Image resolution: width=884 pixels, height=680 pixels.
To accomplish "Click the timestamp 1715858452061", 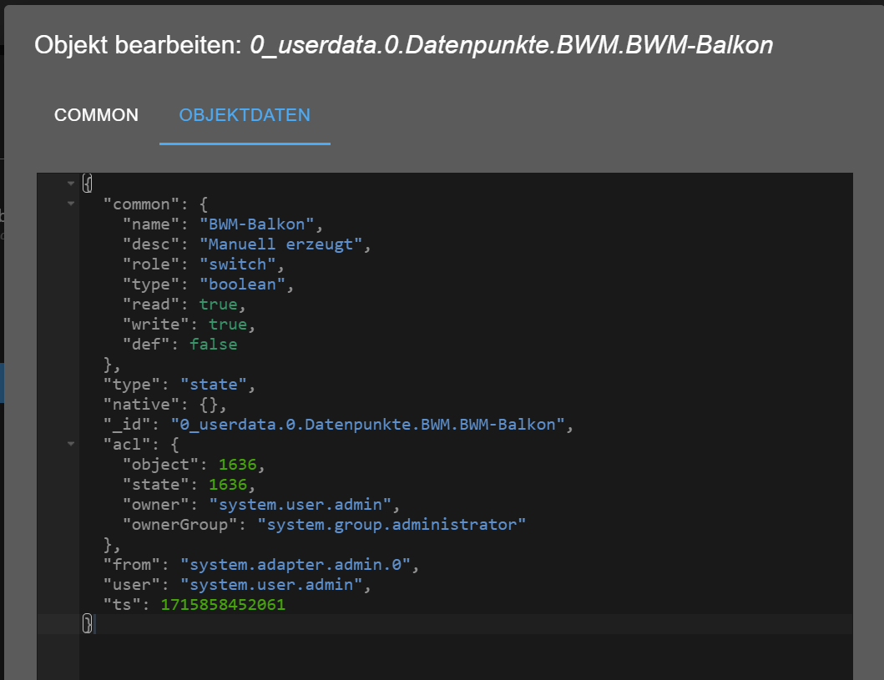I will coord(223,605).
